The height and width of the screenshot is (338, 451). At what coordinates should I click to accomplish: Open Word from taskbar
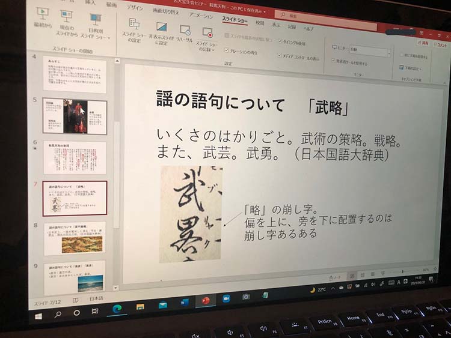tap(185, 303)
